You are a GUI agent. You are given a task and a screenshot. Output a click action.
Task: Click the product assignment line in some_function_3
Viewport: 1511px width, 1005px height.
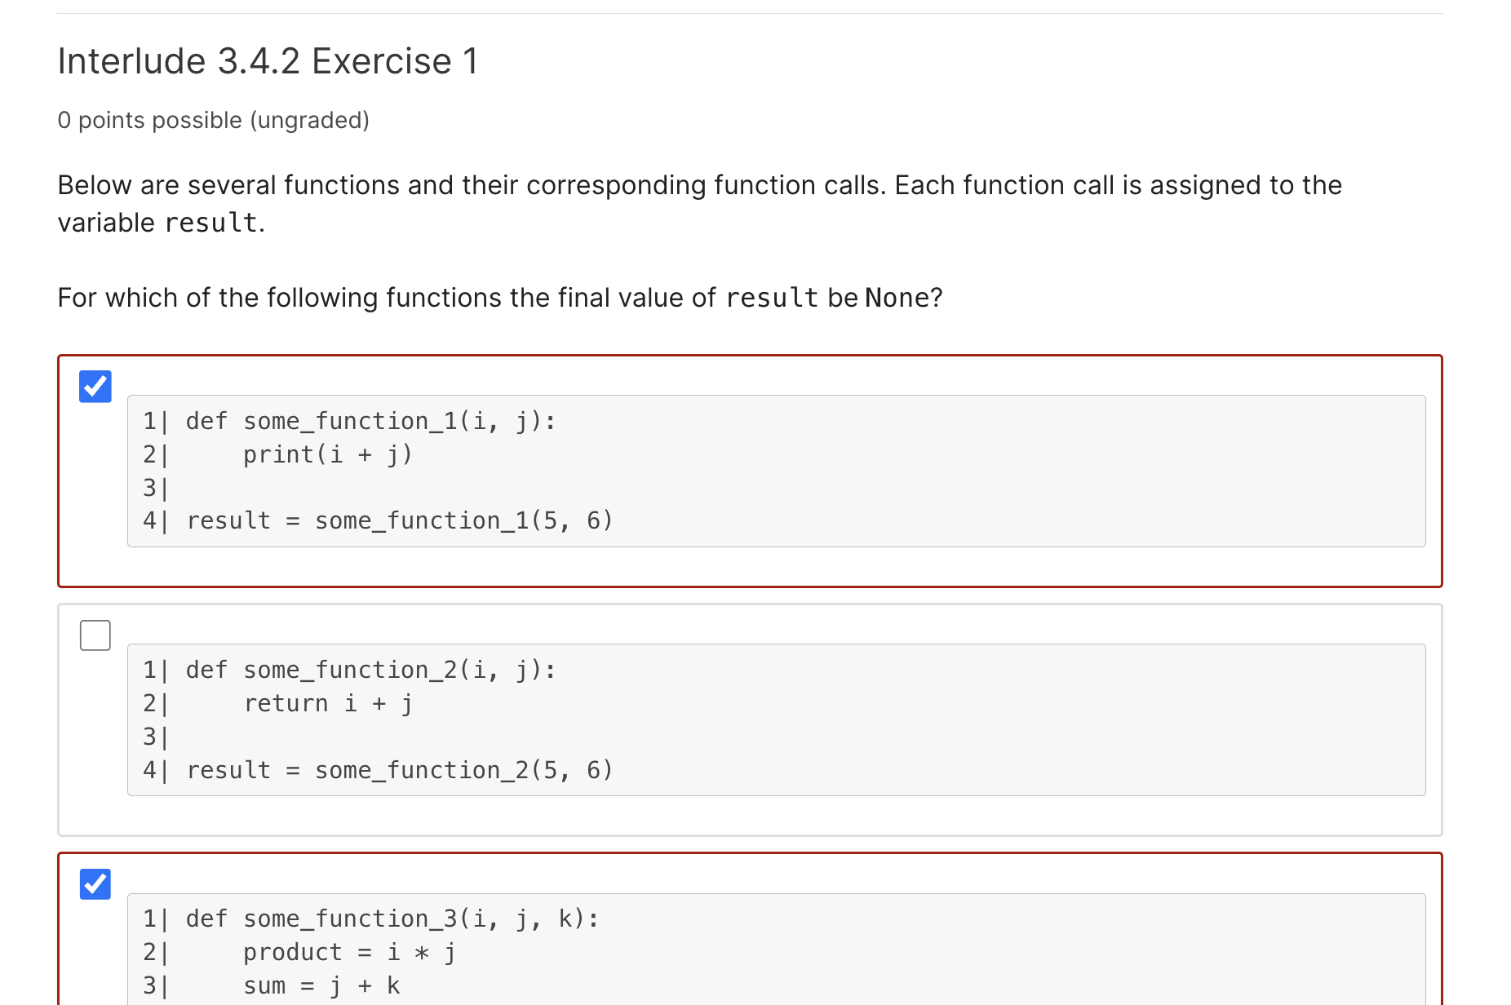pos(349,951)
